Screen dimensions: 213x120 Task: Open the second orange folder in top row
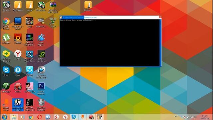[30, 6]
